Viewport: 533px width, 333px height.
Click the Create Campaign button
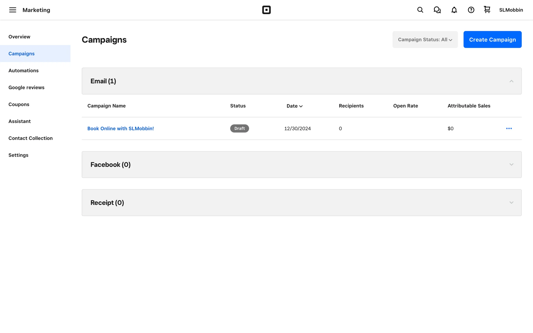(x=492, y=40)
